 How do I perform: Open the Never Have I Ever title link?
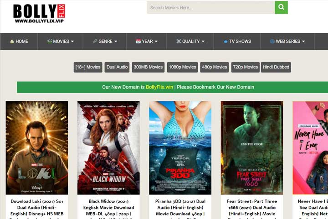[x=313, y=209]
